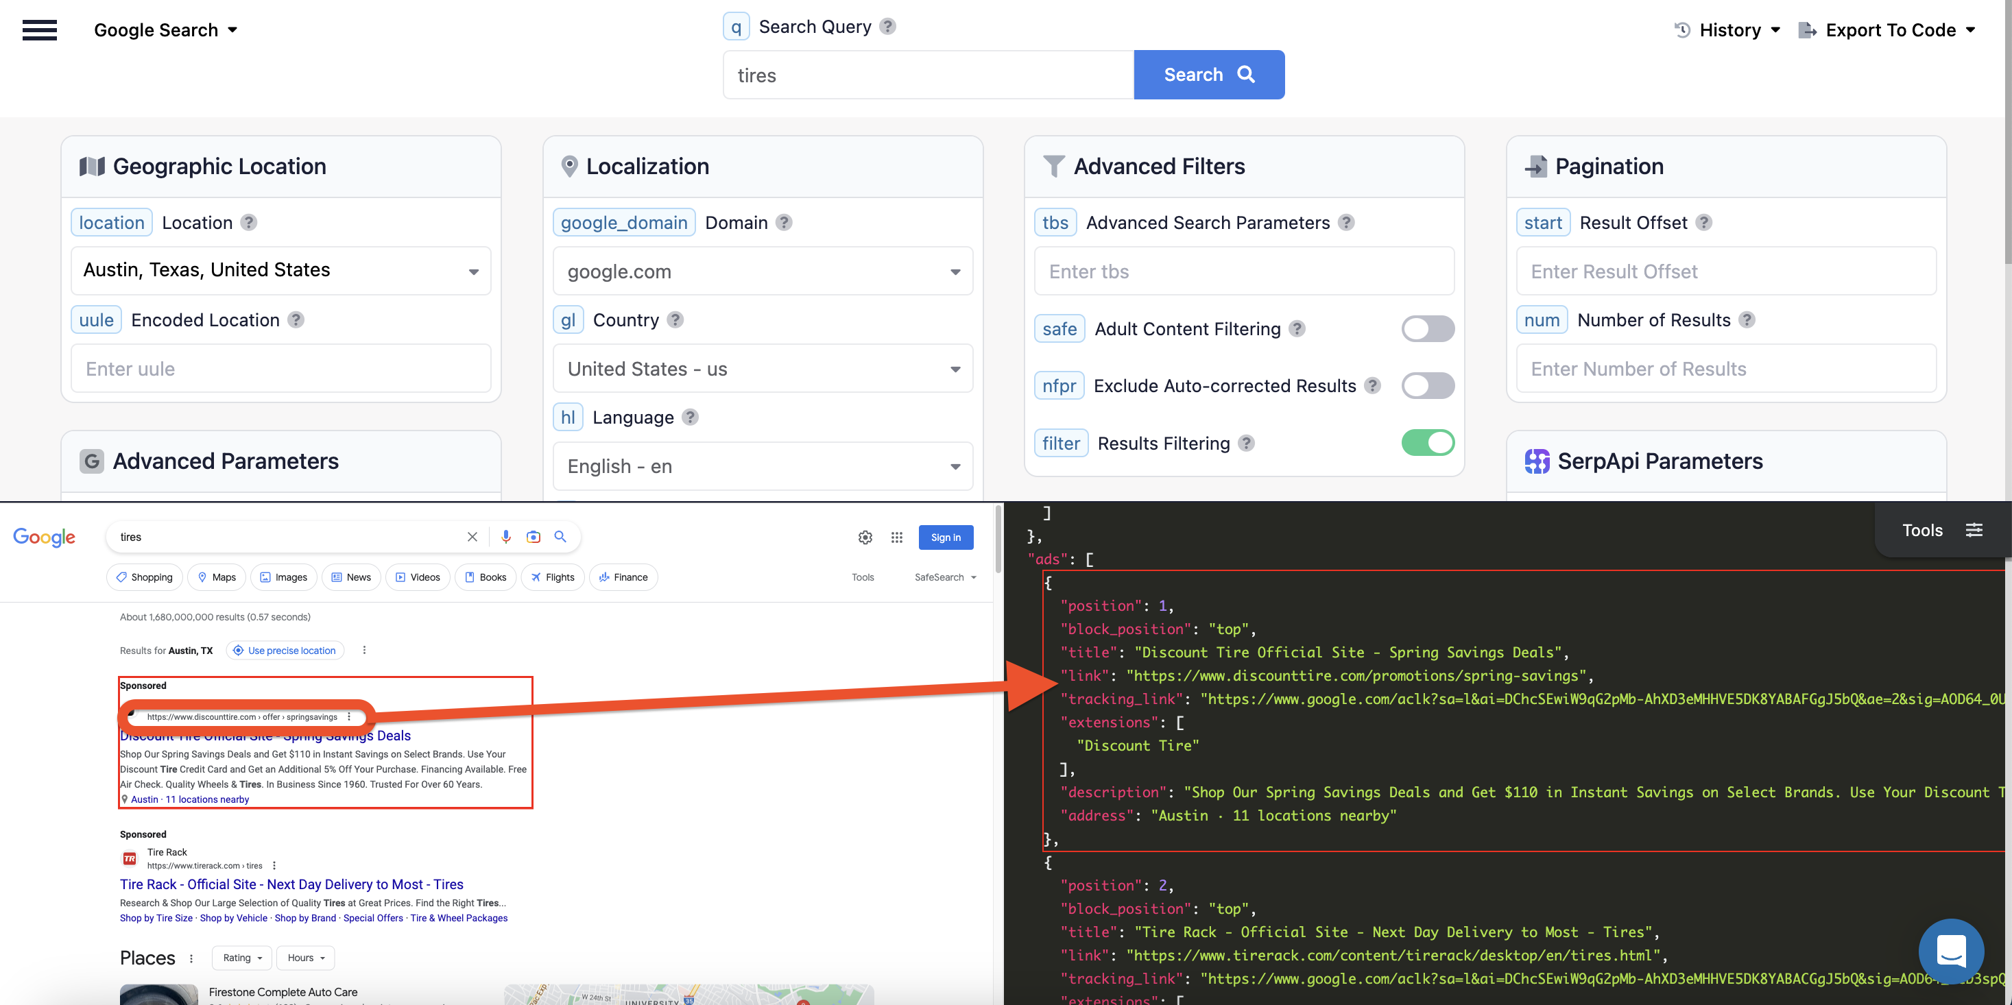Click the Search Query help icon

click(x=887, y=26)
